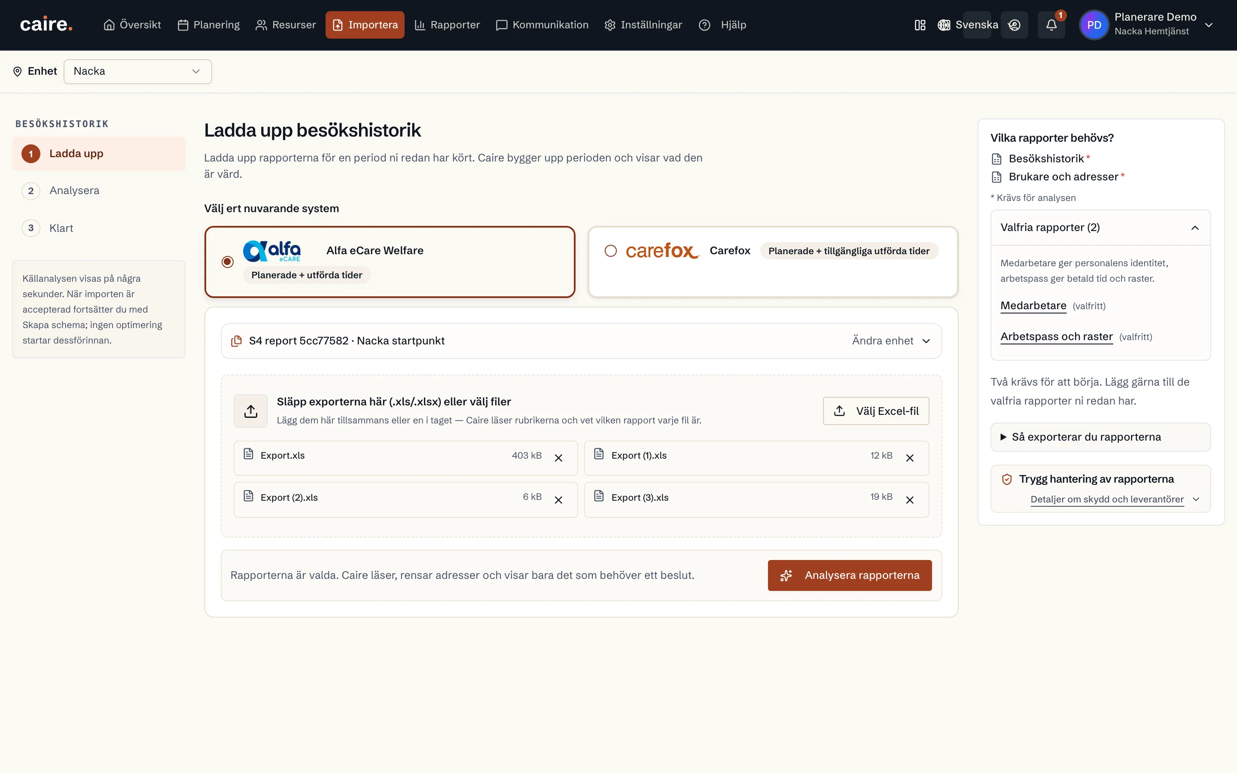
Task: Click the caire logo
Action: pyautogui.click(x=46, y=24)
